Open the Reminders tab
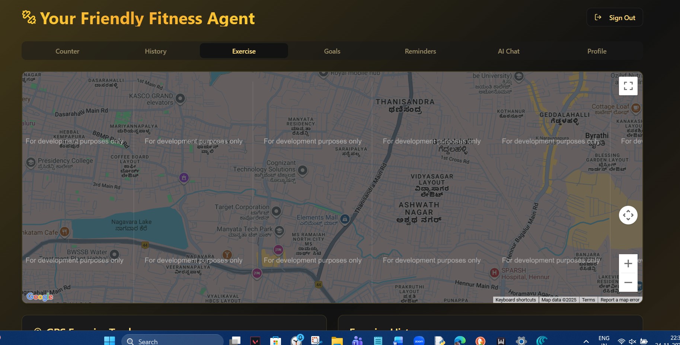Screen dimensions: 680x345 click(420, 51)
